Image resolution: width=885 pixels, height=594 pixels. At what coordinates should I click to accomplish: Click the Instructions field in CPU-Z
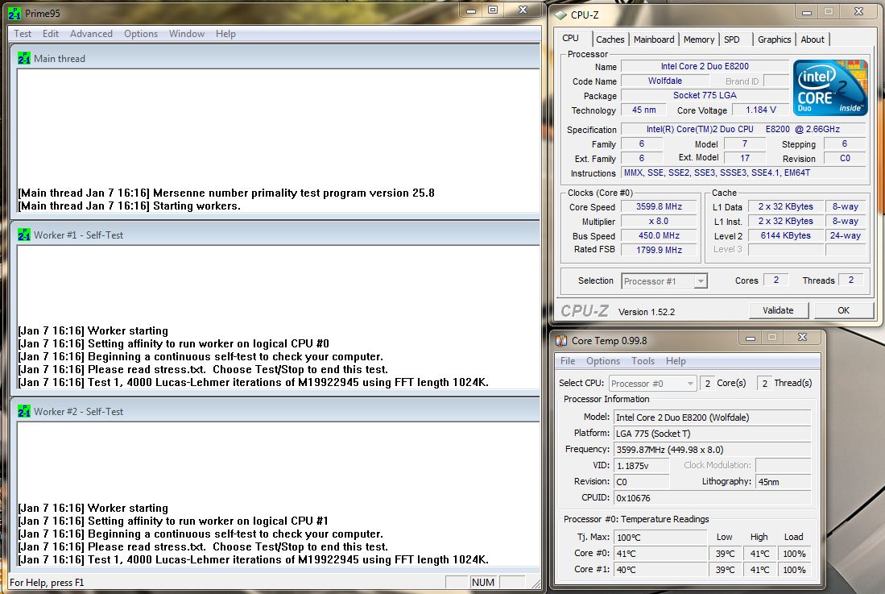point(743,172)
